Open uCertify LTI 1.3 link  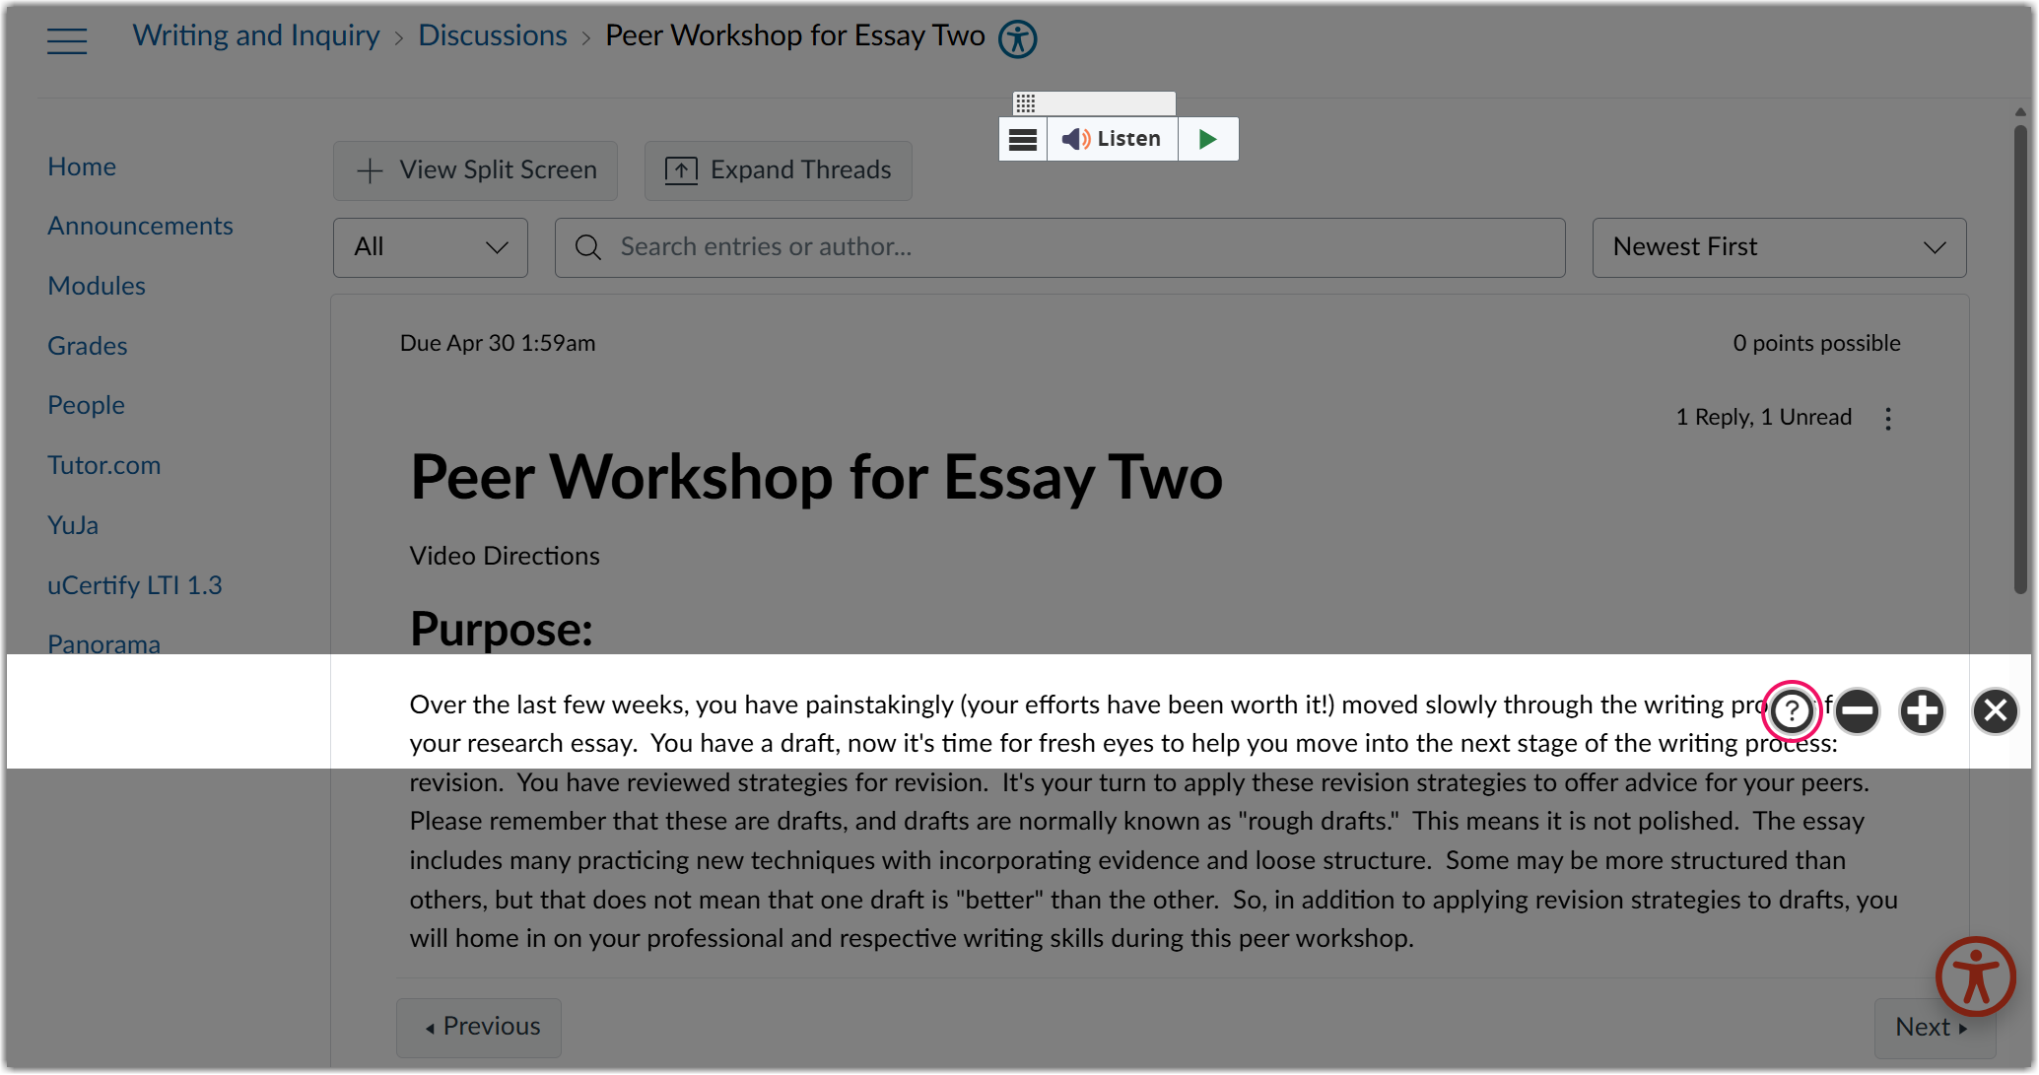[135, 585]
